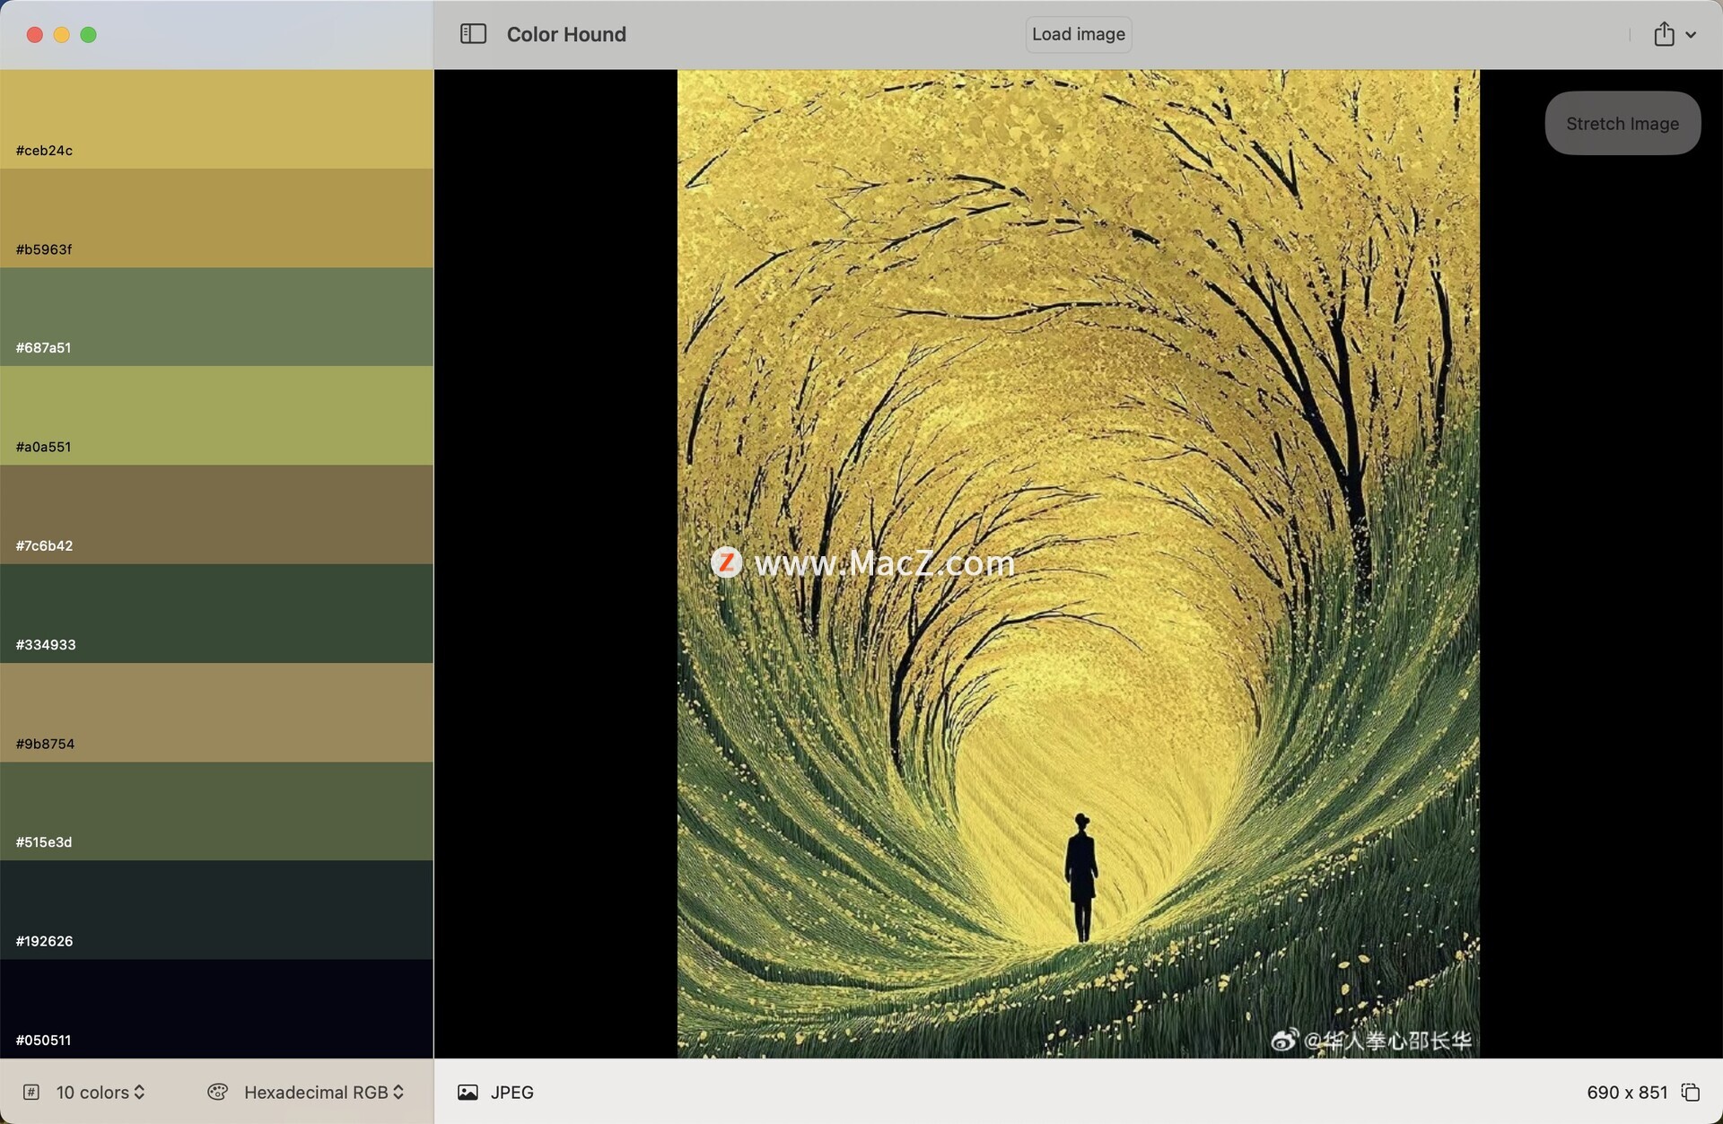The width and height of the screenshot is (1723, 1124).
Task: Click the palette icon beside Hexadecimal RGB
Action: point(217,1092)
